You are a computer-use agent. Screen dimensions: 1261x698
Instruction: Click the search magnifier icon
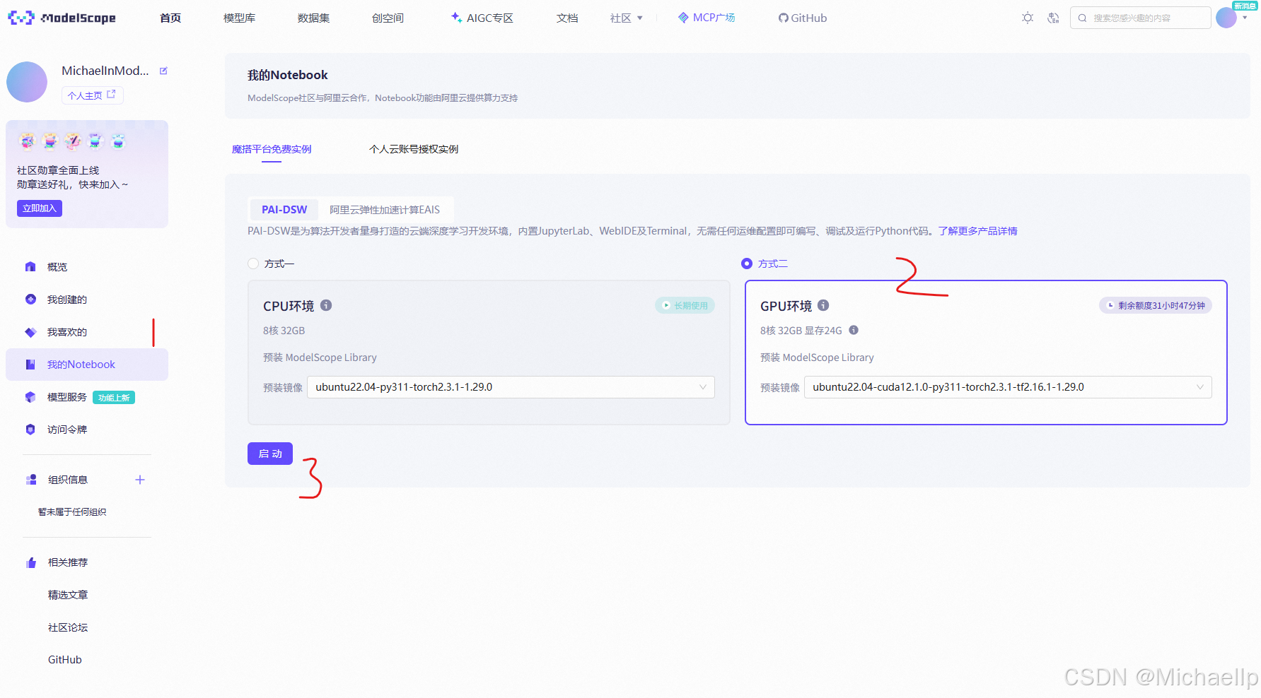click(1082, 18)
